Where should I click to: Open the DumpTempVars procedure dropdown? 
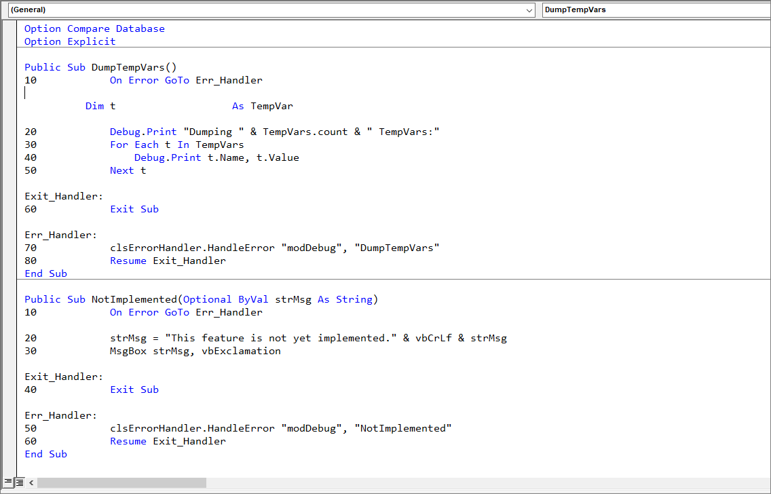(656, 9)
